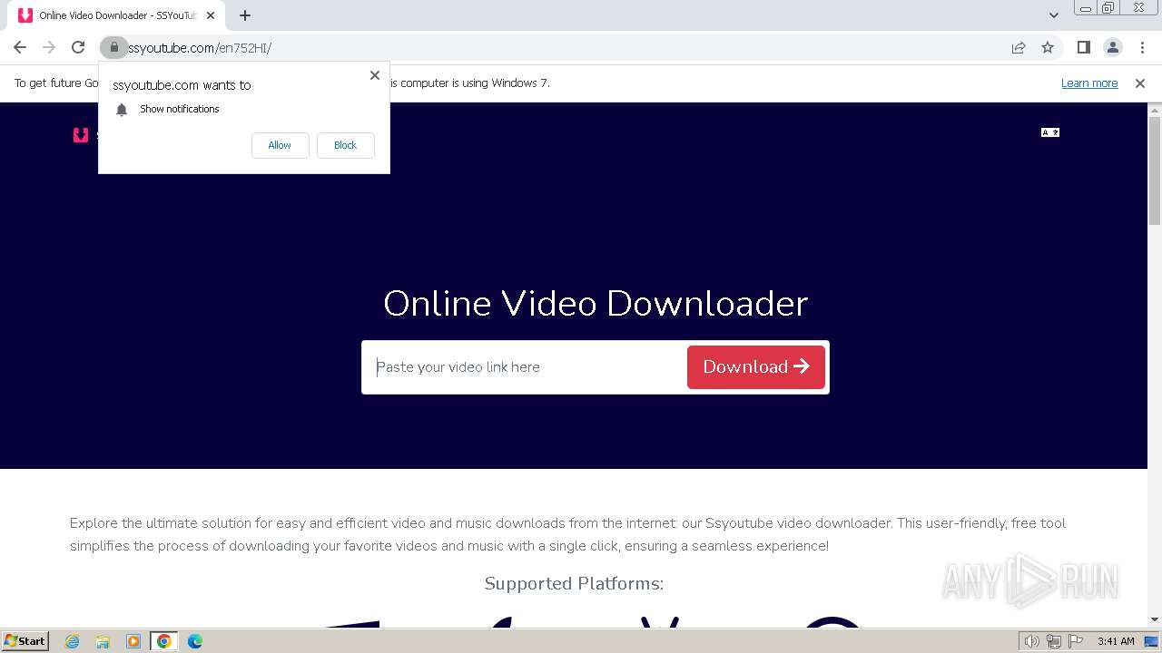Open the network status tray icon
1162x653 pixels.
[x=1054, y=641]
